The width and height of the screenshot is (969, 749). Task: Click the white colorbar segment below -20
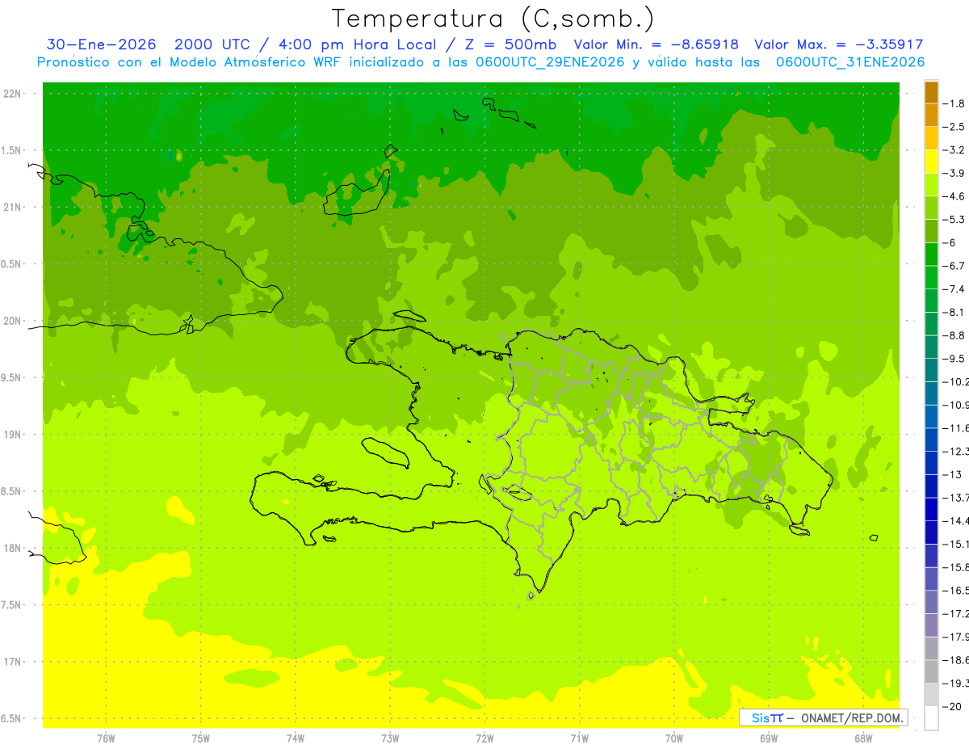tap(931, 718)
